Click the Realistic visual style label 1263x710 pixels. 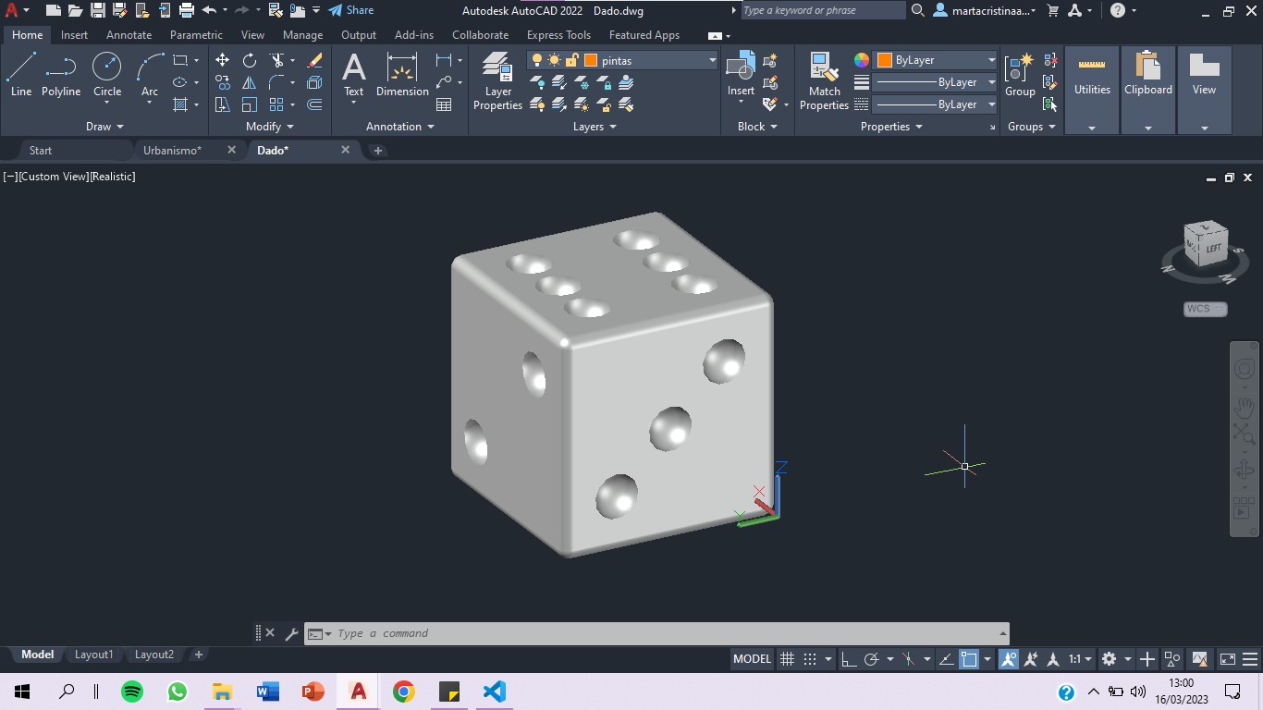(x=112, y=177)
